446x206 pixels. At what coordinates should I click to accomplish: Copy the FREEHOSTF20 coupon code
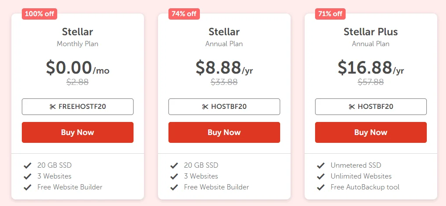78,107
